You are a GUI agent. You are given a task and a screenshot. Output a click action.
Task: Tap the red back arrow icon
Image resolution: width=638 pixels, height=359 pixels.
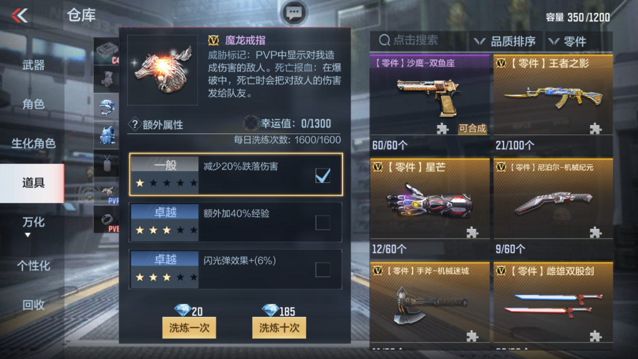tap(20, 16)
